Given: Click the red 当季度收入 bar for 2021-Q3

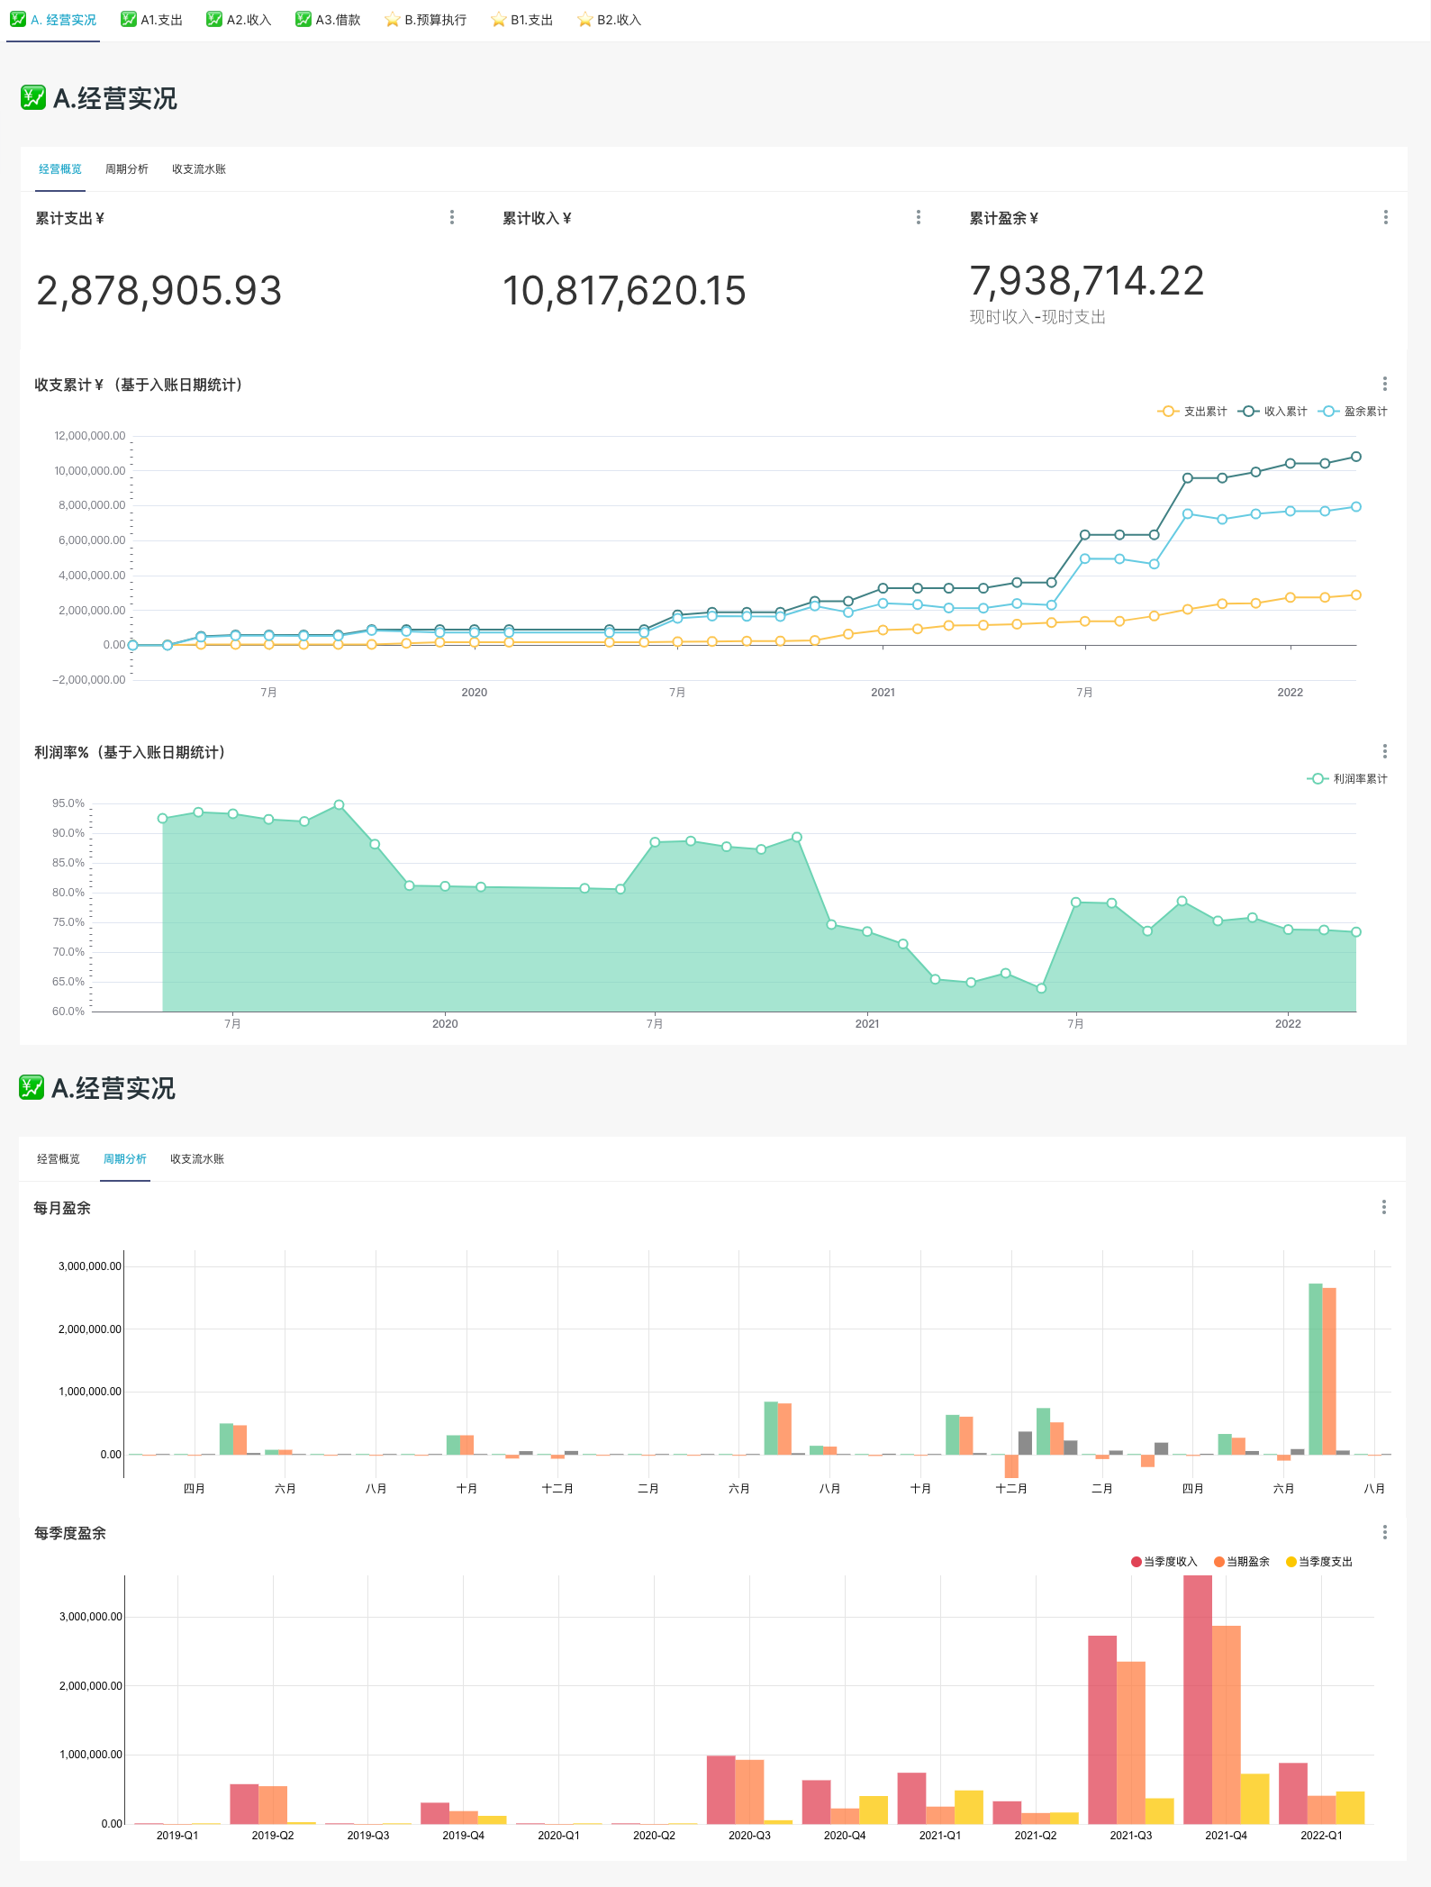Looking at the screenshot, I should 1102,1729.
